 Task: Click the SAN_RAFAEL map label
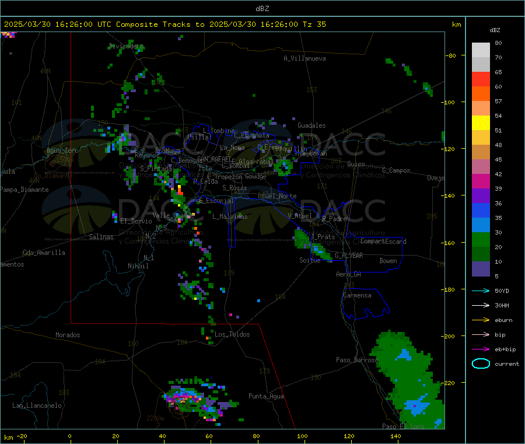[x=214, y=159]
